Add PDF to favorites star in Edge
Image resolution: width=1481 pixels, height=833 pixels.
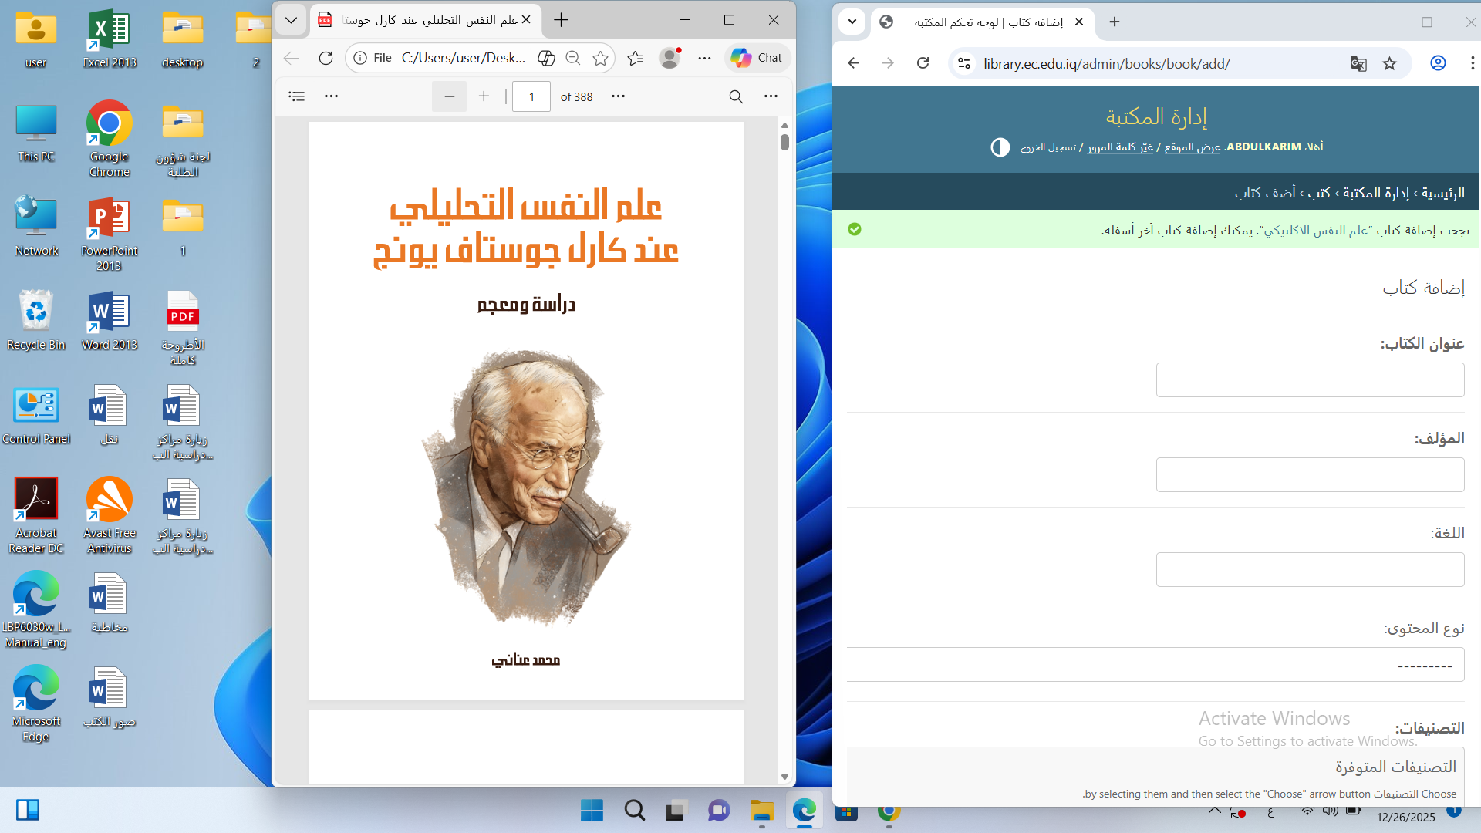coord(600,58)
